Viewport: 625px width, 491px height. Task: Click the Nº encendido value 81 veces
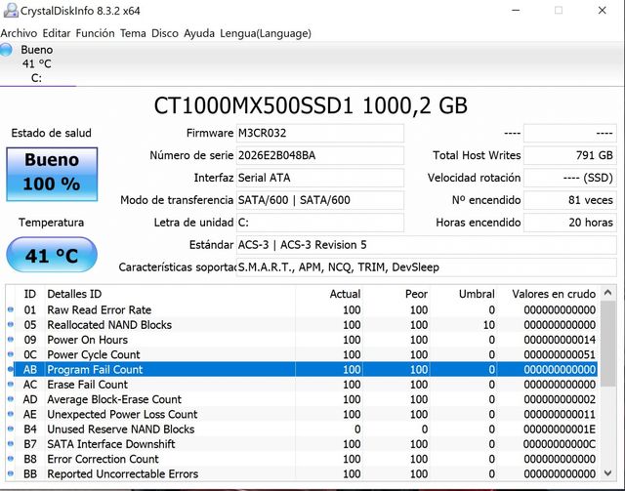(x=570, y=200)
